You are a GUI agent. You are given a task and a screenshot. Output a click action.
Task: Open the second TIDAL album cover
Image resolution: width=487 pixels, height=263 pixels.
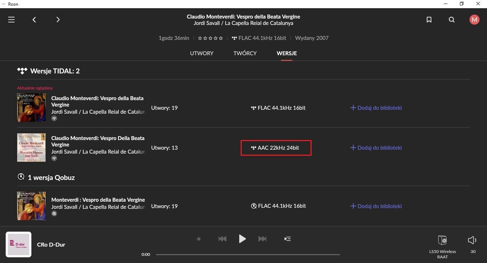(x=31, y=148)
